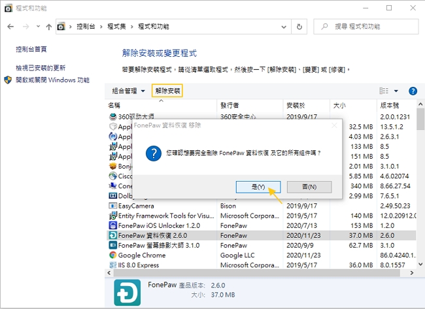Select FonePaw 螢幕錄影大師 3.1.0 entry
The height and width of the screenshot is (309, 425).
point(159,246)
